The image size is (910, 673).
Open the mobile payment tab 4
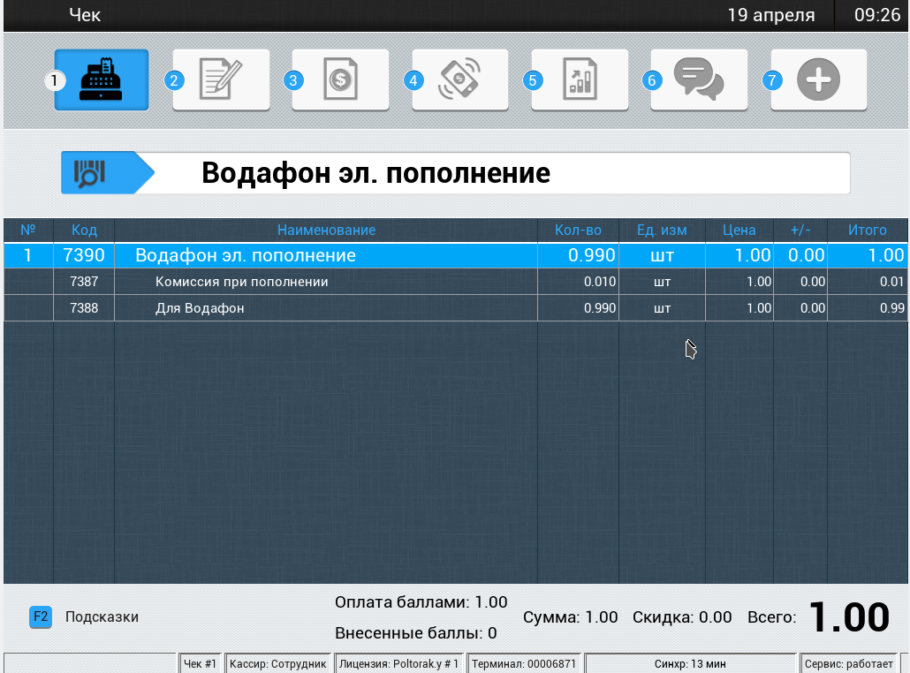click(460, 79)
